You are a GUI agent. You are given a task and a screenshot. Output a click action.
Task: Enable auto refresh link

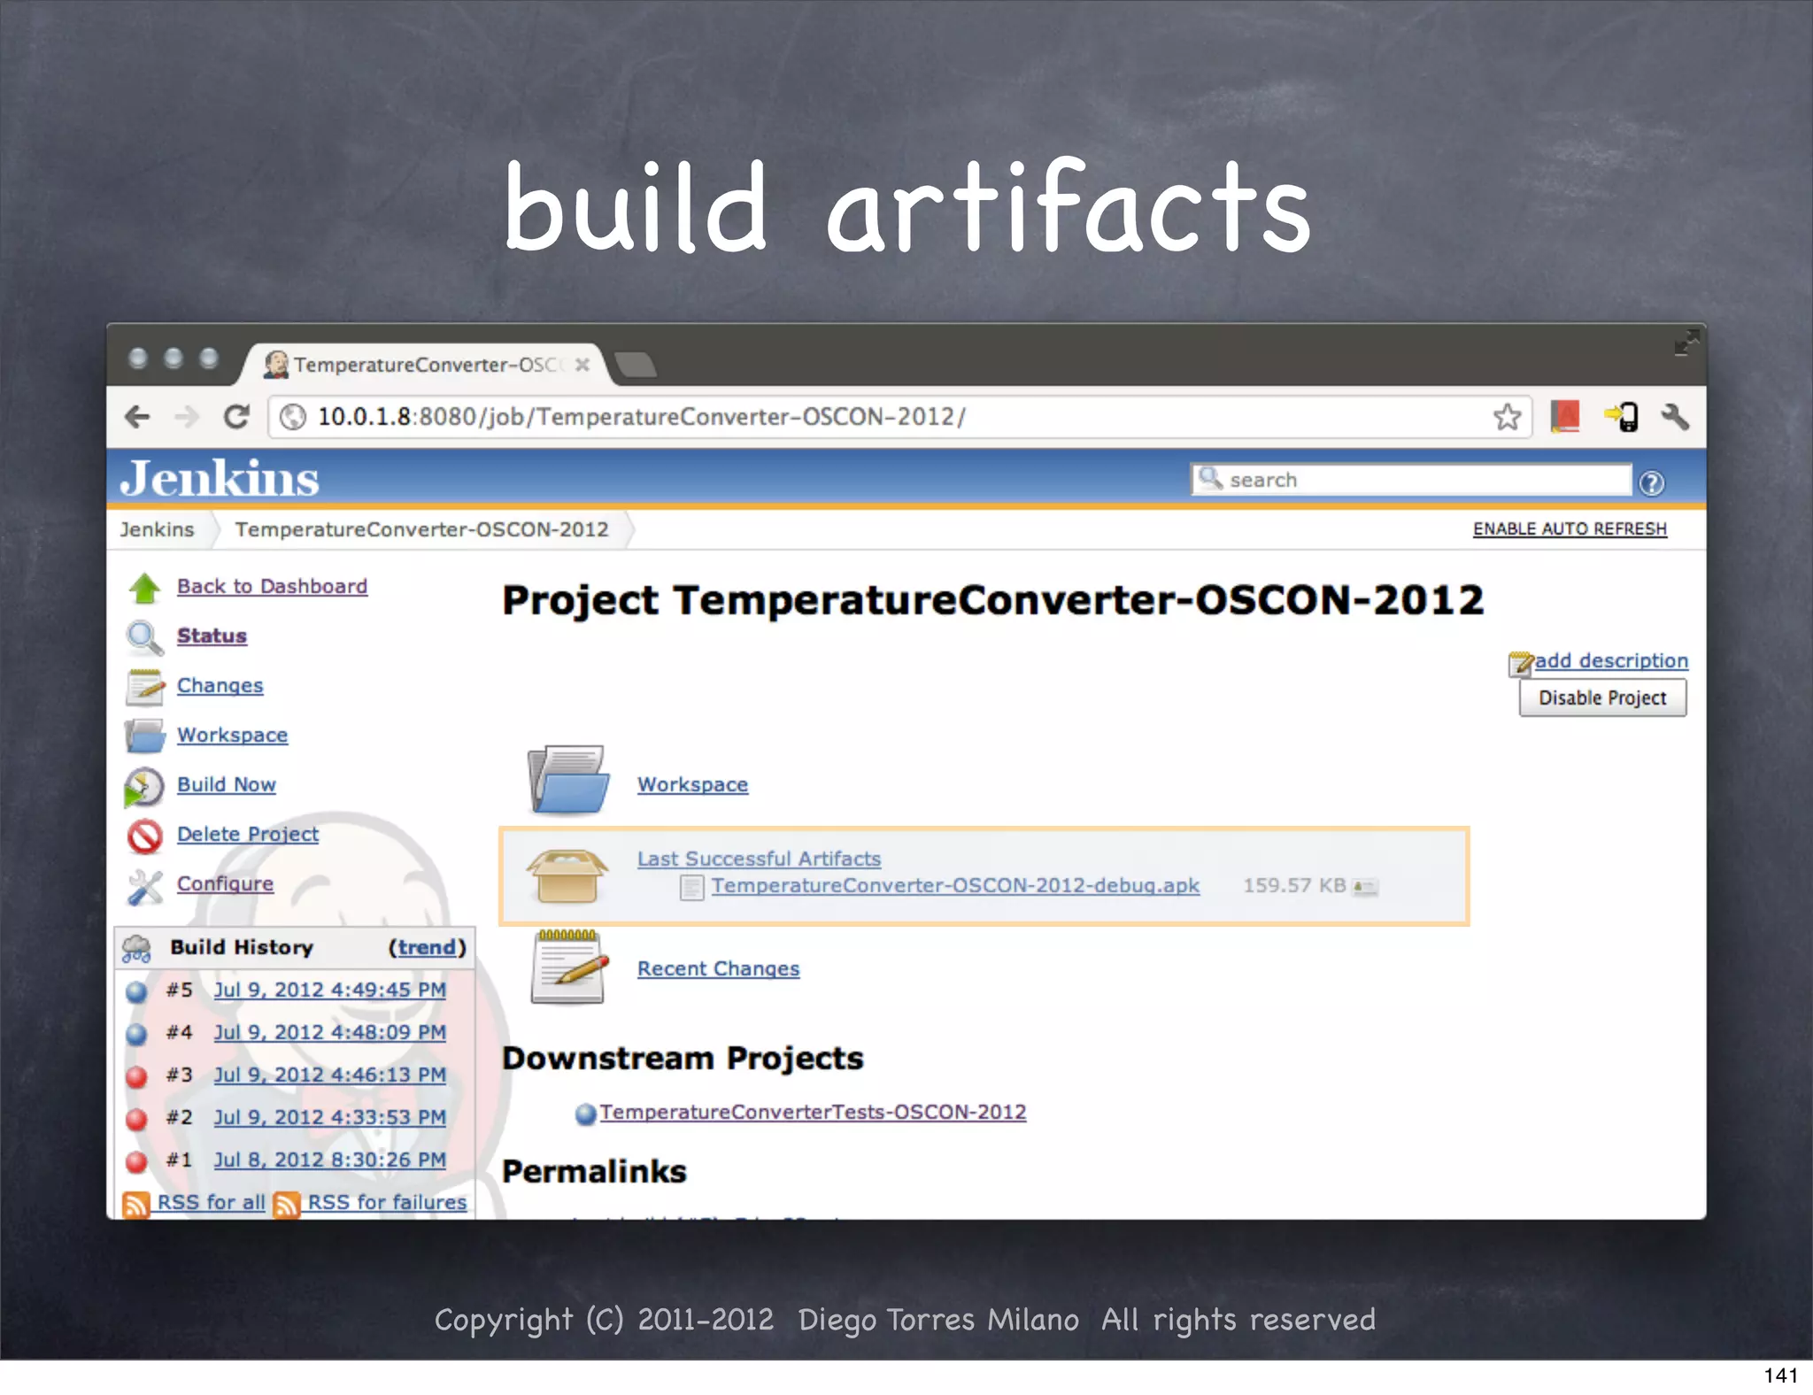(x=1569, y=529)
